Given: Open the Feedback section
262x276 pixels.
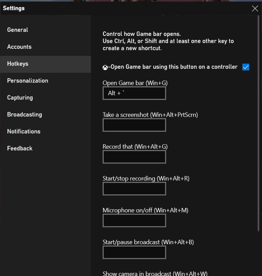Looking at the screenshot, I should 19,148.
